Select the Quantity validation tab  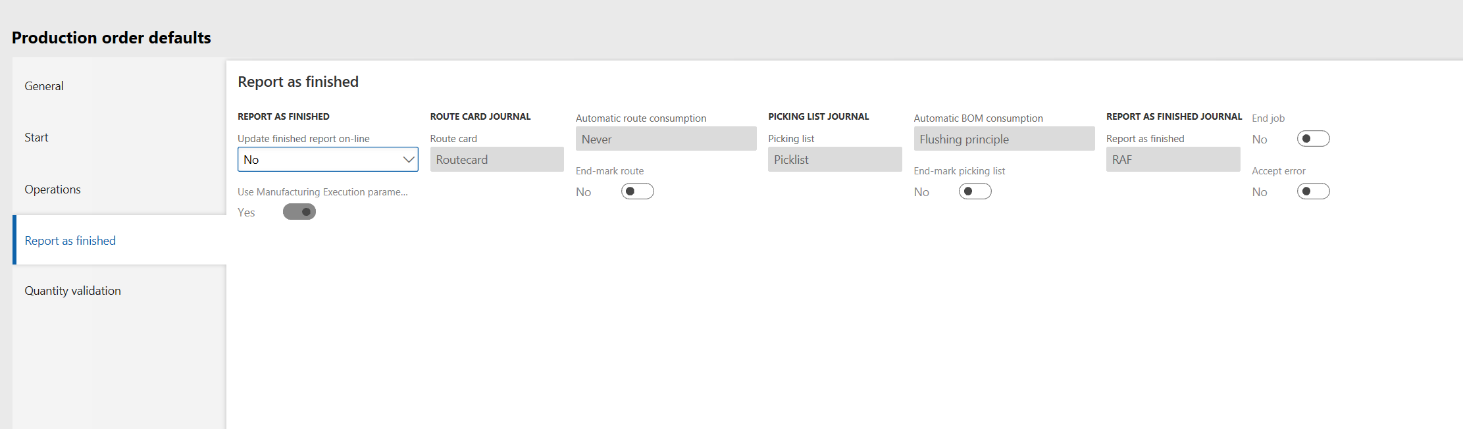coord(72,291)
